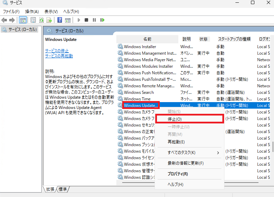Sort by the スタートアップの種類 column header
Viewport: 274px width, 197px height.
(x=234, y=39)
